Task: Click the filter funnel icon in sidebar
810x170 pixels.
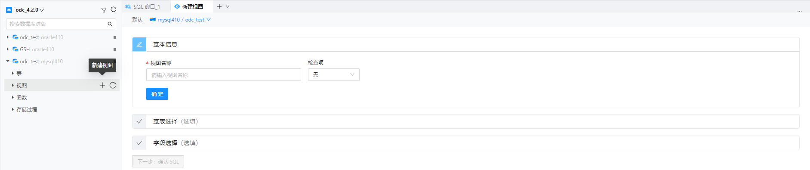Action: pos(104,10)
